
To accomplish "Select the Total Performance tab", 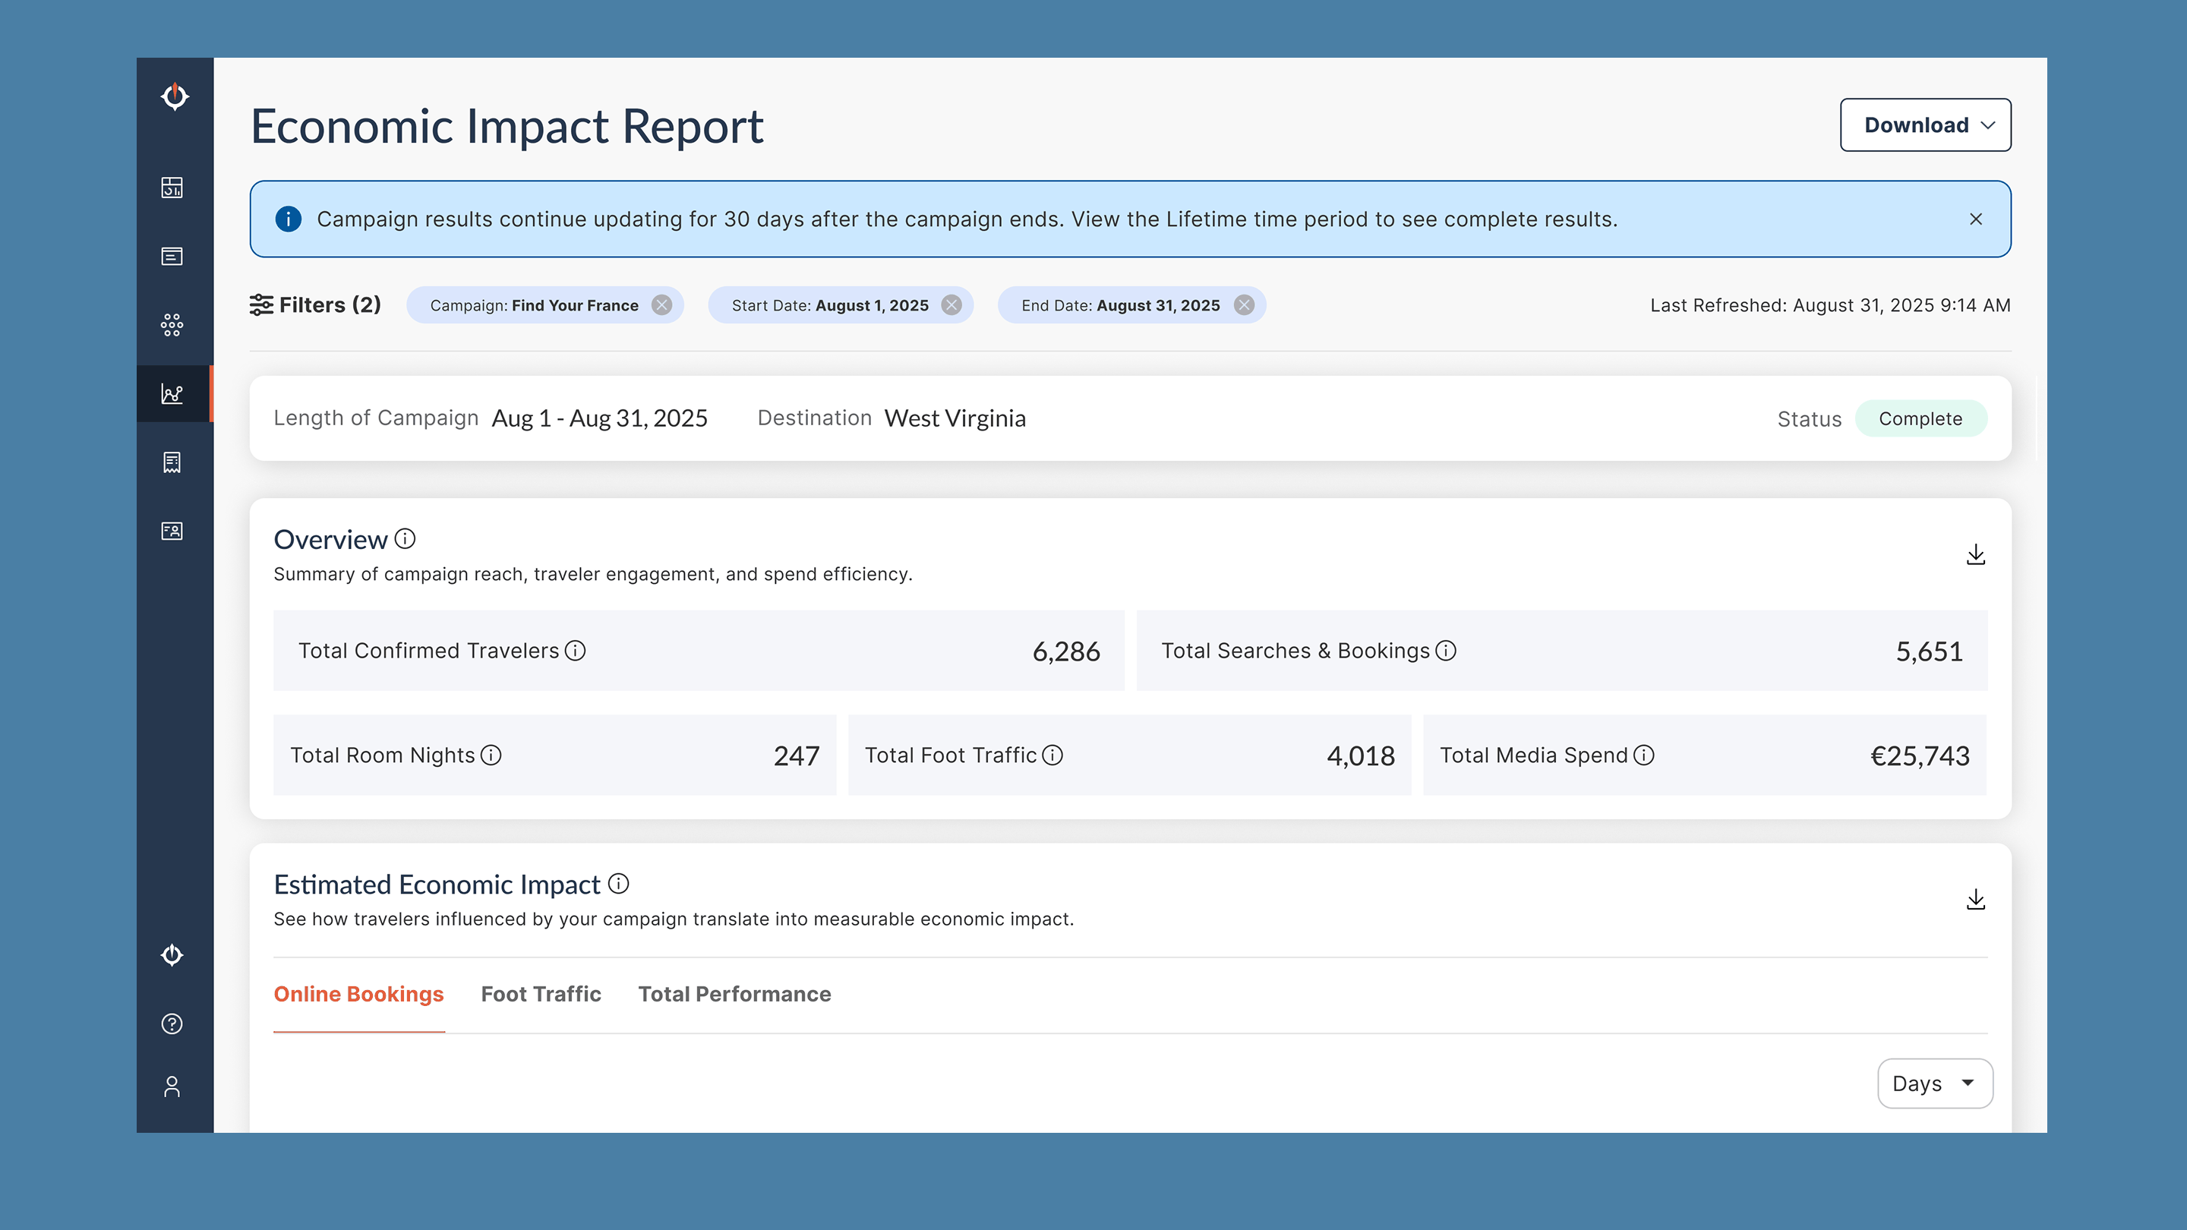I will [734, 994].
